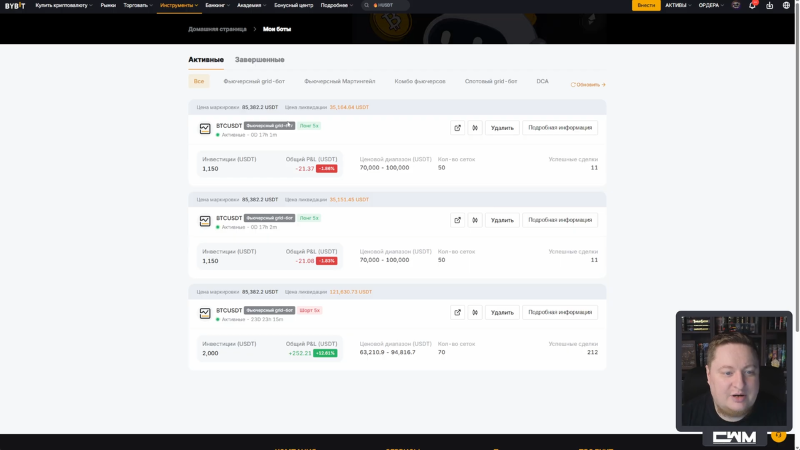This screenshot has height=450, width=800.
Task: Filter by Фьючерсный Мартингейл
Action: pos(339,81)
